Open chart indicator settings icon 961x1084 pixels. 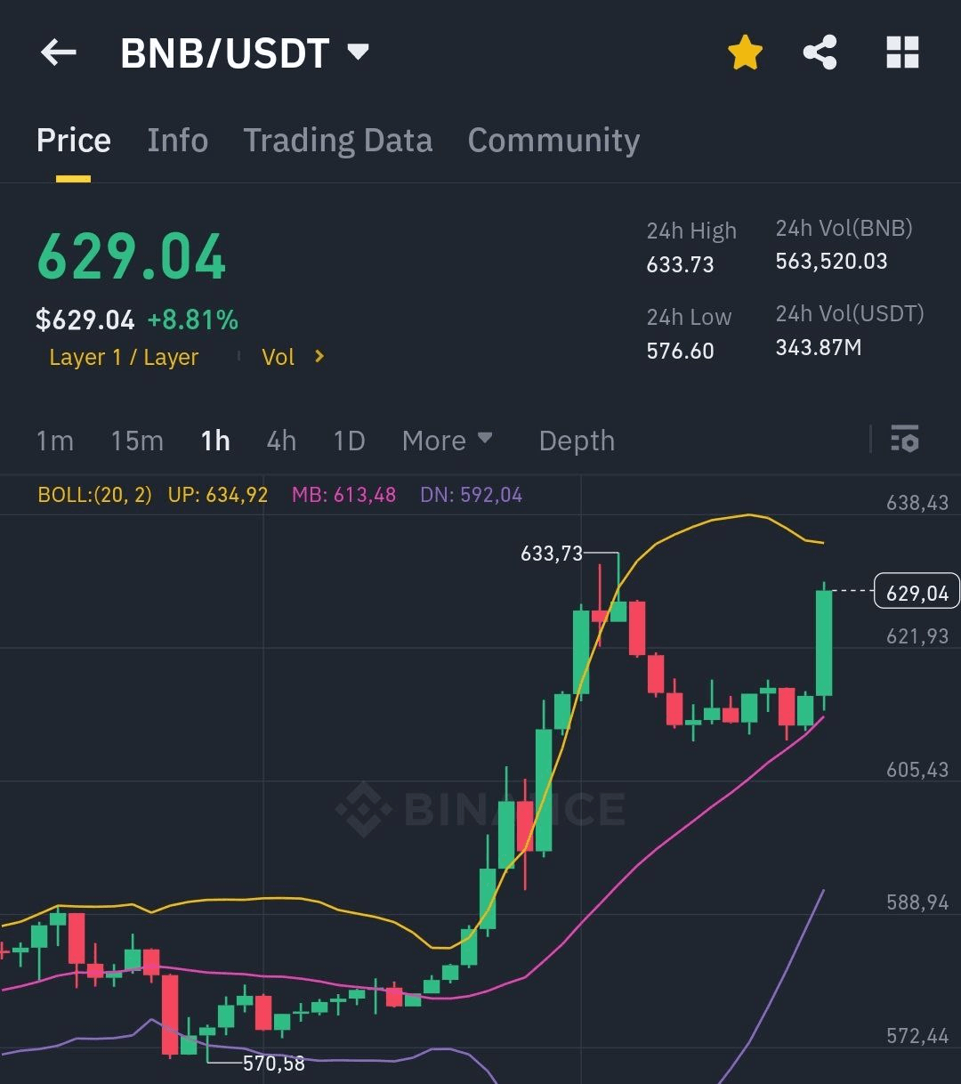(x=904, y=440)
